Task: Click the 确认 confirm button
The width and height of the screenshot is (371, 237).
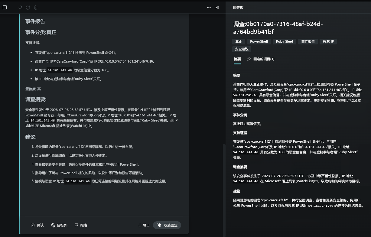Action: 37,225
